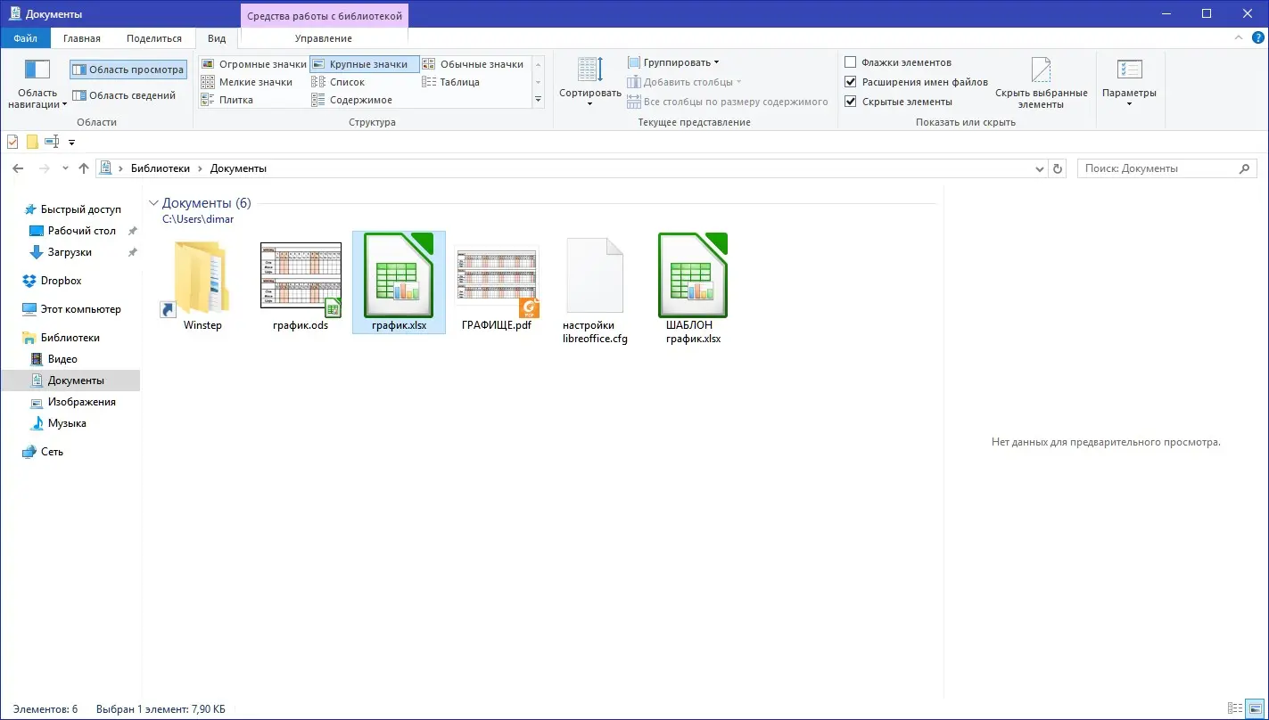1269x720 pixels.
Task: Open Быстрый доступ in the navigation pane
Action: point(71,209)
